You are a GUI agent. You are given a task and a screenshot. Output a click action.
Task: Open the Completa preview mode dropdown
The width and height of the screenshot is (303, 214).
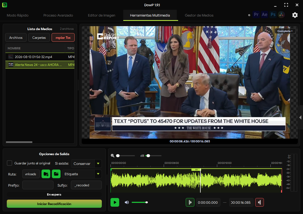[x=285, y=31]
